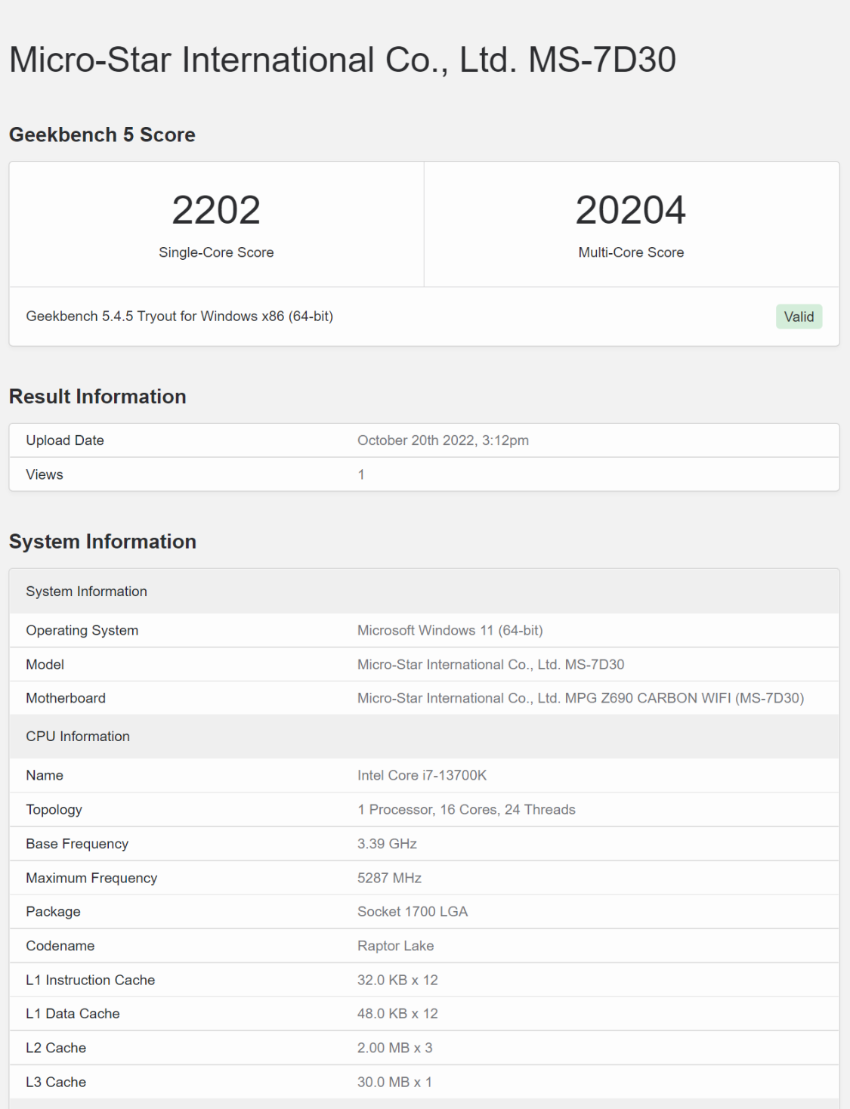The image size is (850, 1109).
Task: Click the multi-core score value 20204
Action: 631,209
